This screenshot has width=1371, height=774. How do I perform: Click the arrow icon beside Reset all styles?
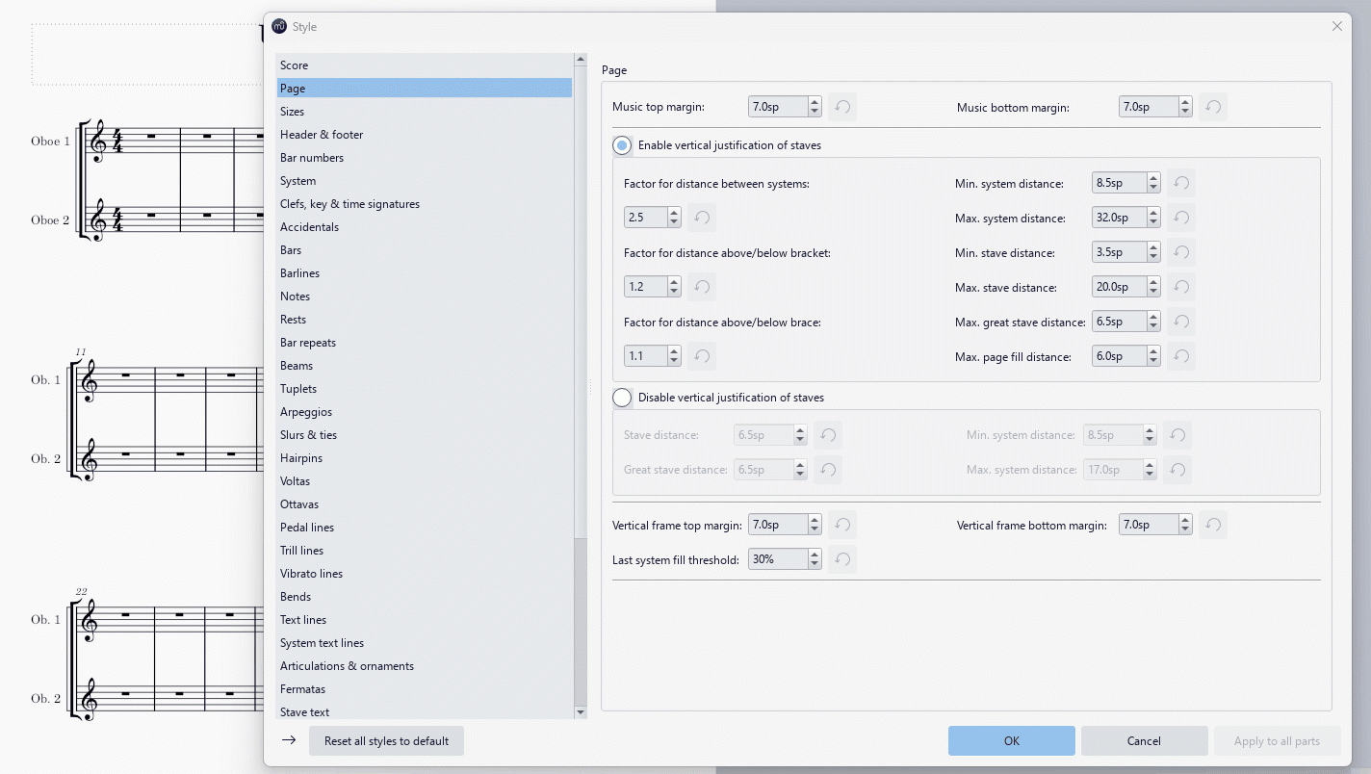click(288, 740)
